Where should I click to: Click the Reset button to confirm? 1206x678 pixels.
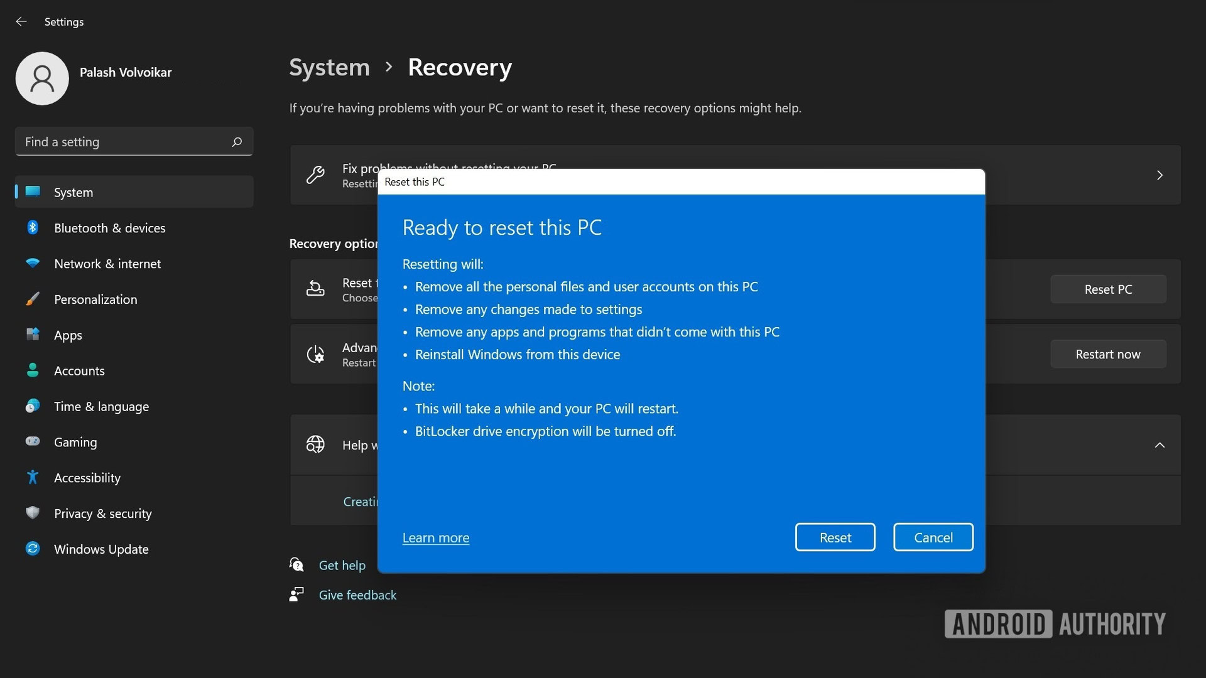click(835, 537)
